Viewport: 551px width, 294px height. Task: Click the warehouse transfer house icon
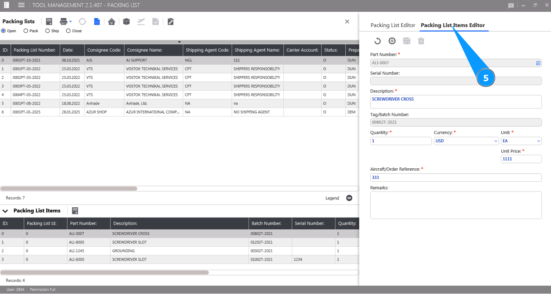coord(112,22)
